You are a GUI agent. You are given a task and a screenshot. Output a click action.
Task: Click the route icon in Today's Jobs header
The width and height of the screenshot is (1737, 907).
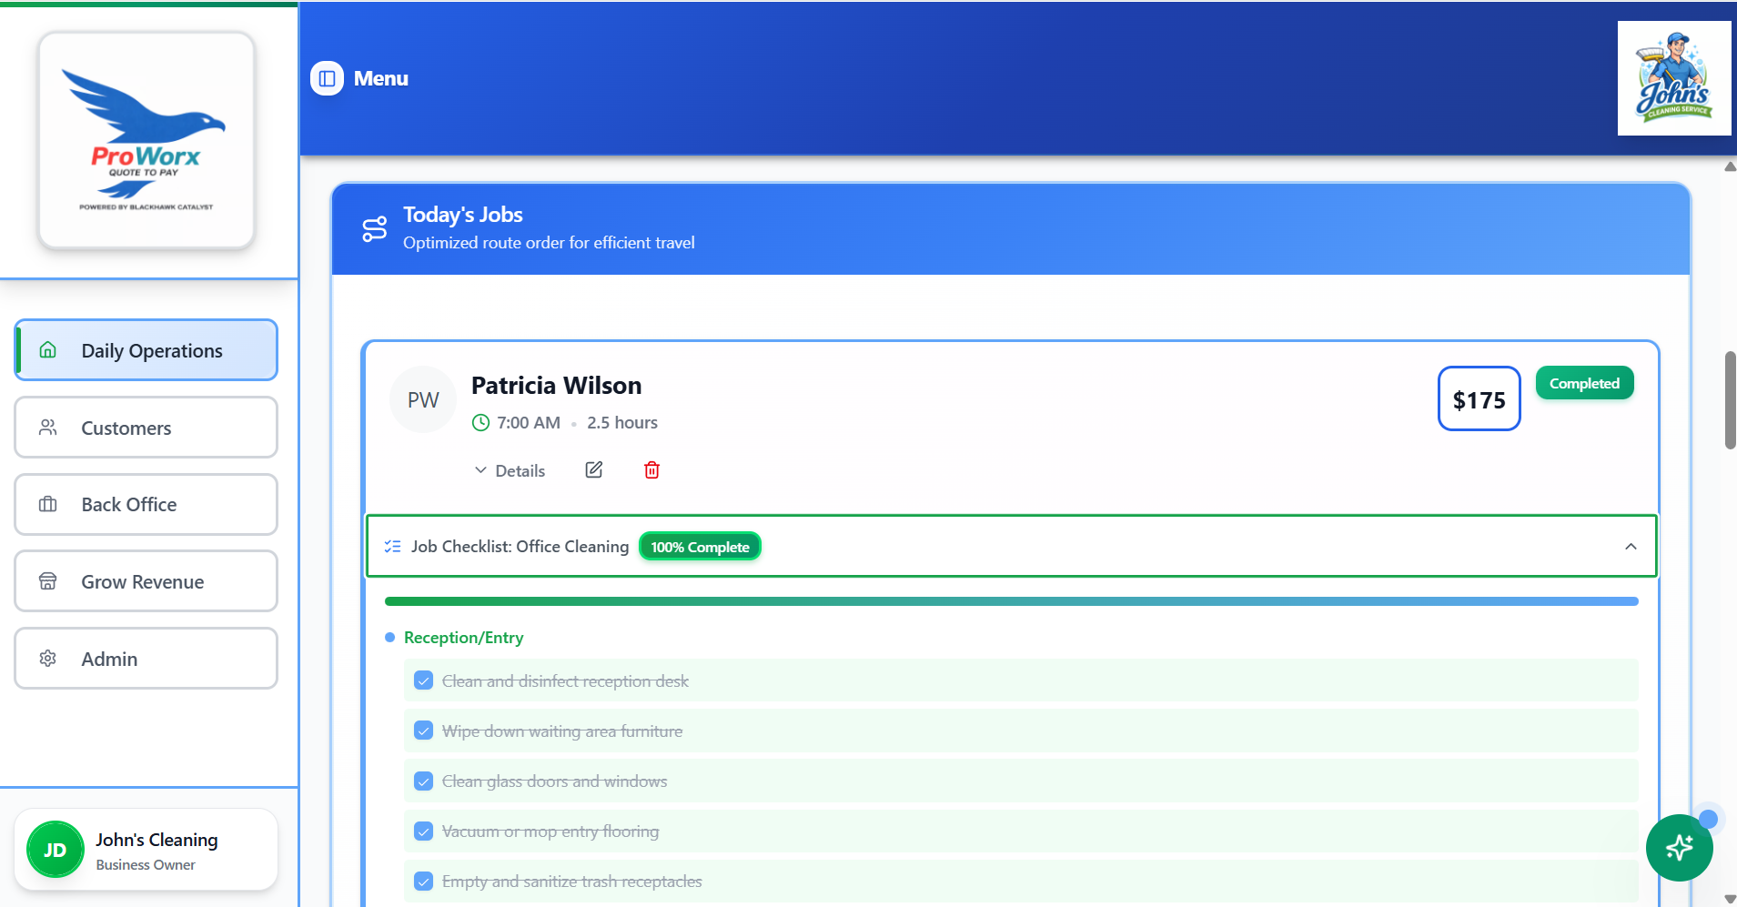(x=375, y=228)
